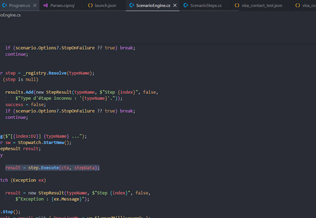The height and width of the screenshot is (218, 316).
Task: Select the ScenarioEngine.cs tab
Action: [x=153, y=6]
